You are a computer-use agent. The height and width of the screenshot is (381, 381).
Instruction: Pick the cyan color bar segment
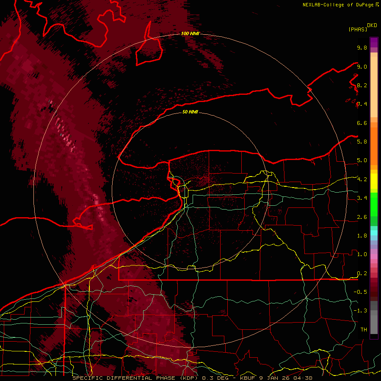pos(374,232)
